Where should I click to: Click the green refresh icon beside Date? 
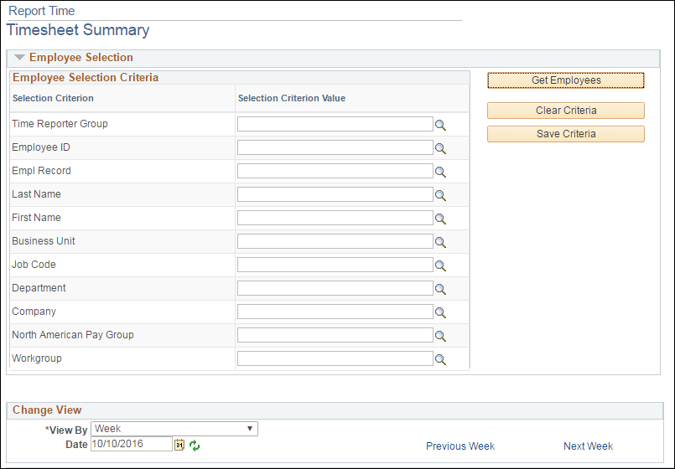tap(195, 446)
